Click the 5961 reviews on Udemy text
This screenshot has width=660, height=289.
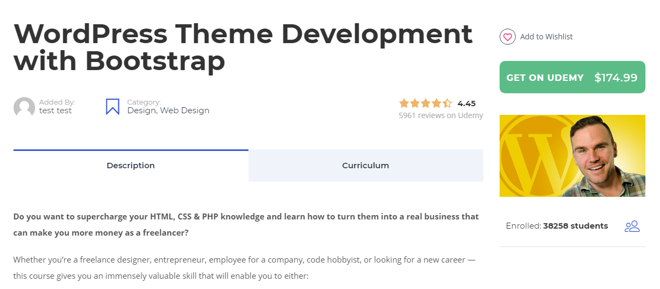441,115
